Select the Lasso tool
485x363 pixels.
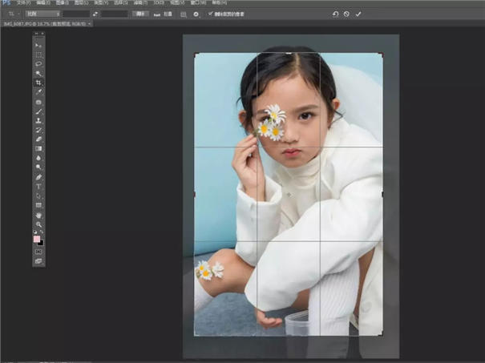click(x=38, y=64)
